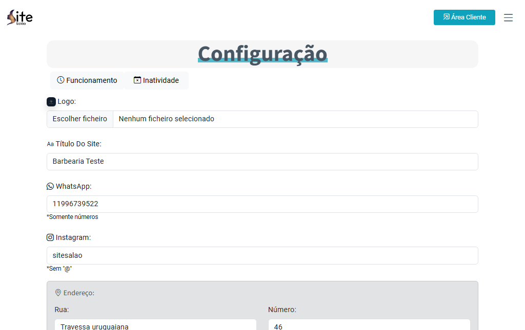The width and height of the screenshot is (525, 330).
Task: Open the Área Cliente button
Action: (464, 17)
